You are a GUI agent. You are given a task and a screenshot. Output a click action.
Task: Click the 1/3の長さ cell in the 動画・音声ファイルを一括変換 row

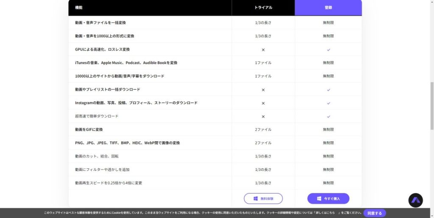point(263,23)
